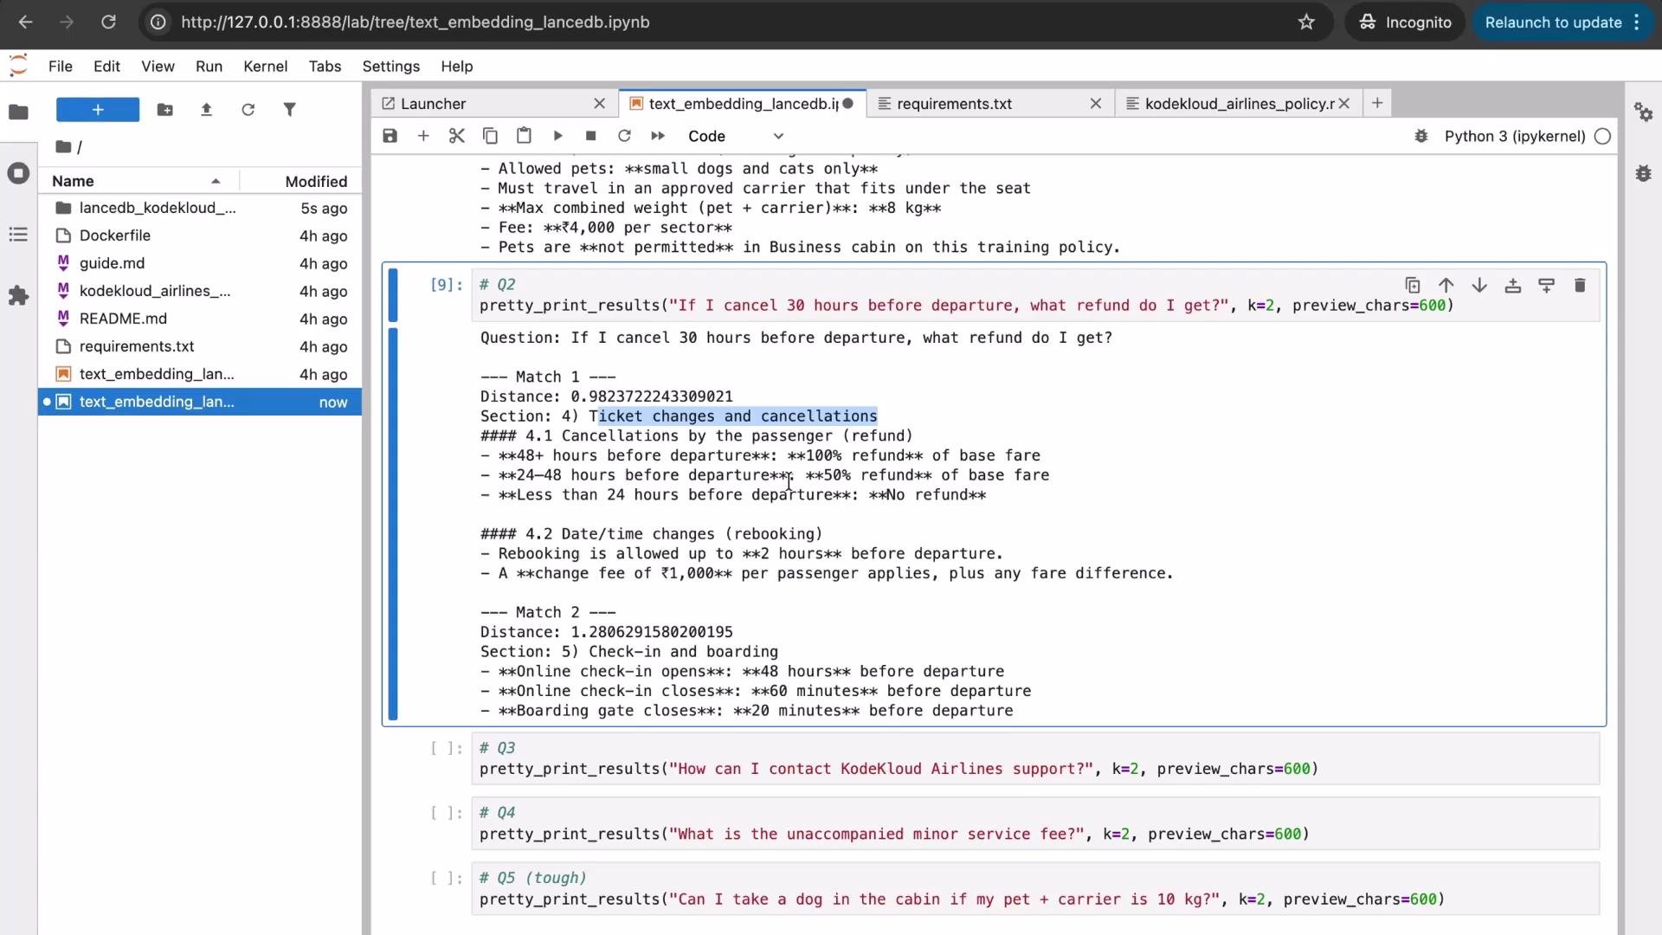The width and height of the screenshot is (1662, 935).
Task: Open File menu
Action: (61, 67)
